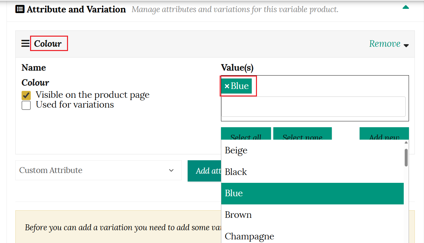Toggle the Colour panel caret arrow
The height and width of the screenshot is (243, 424).
coord(406,45)
